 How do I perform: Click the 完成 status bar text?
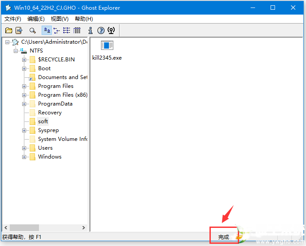pos(224,237)
